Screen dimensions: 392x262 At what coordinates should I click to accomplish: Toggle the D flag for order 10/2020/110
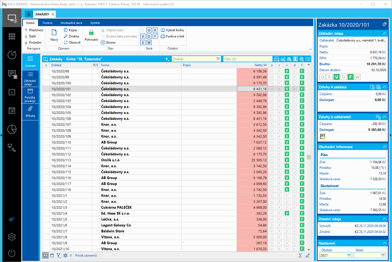coord(294,142)
